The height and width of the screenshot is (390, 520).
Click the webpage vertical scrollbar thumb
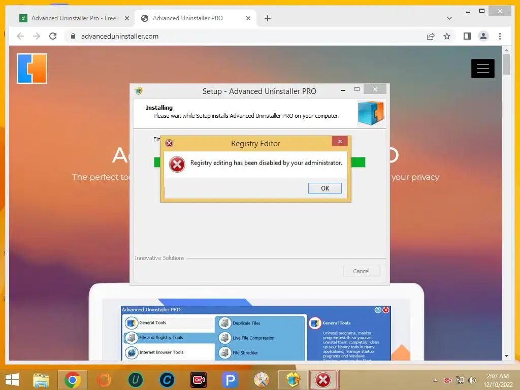(x=506, y=64)
